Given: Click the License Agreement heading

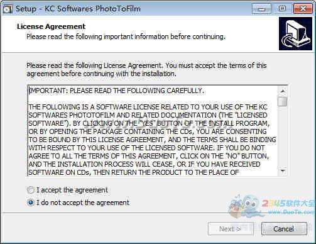Looking at the screenshot, I should (x=52, y=26).
